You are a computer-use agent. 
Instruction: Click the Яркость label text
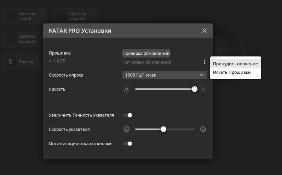point(57,89)
